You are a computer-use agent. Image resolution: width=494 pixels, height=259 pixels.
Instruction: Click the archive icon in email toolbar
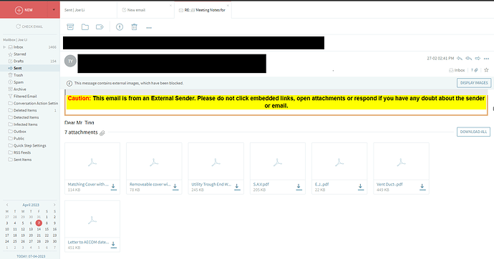tap(70, 27)
